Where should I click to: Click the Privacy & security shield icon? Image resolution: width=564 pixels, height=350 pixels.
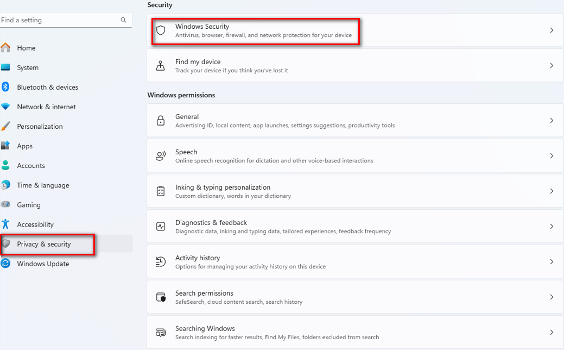click(x=6, y=243)
